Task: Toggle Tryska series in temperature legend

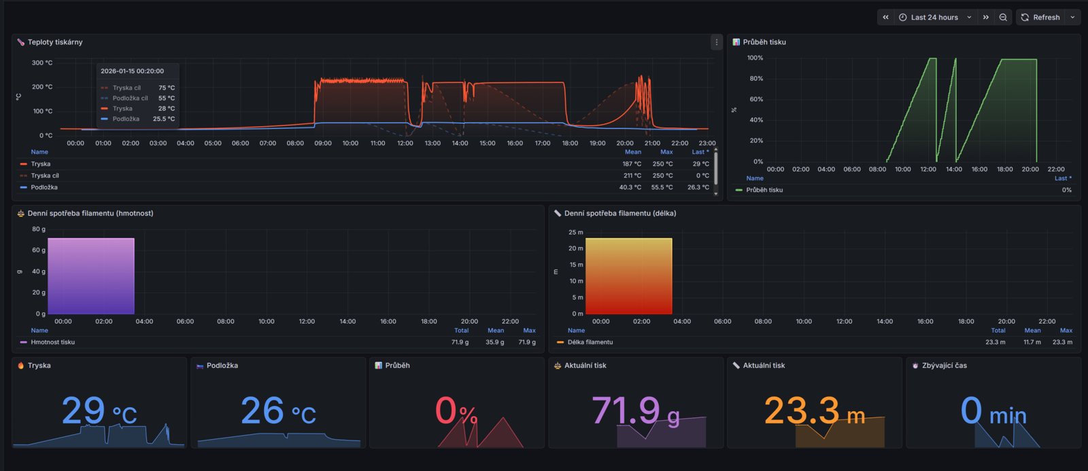Action: (x=41, y=164)
